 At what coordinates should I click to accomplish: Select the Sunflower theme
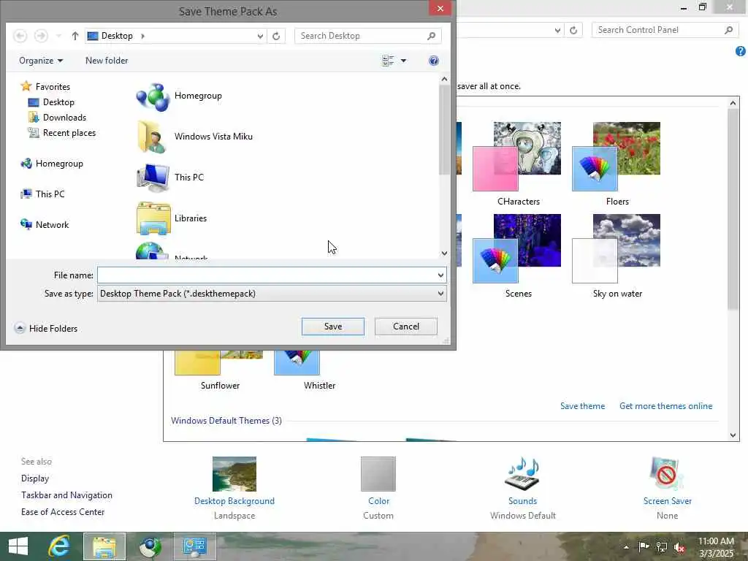pos(220,371)
